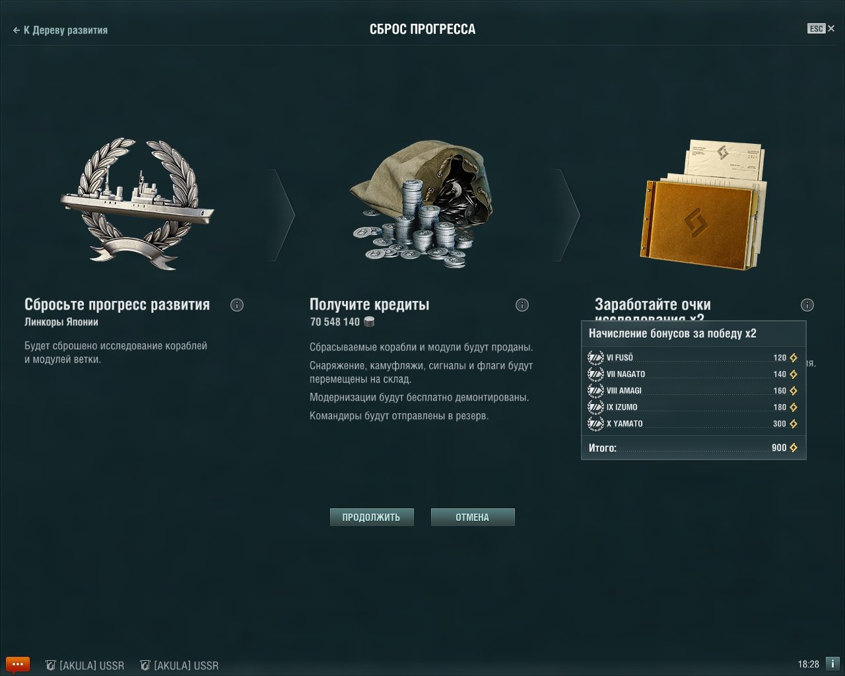Open info icon beside Получите кредиты
The width and height of the screenshot is (845, 676).
[522, 305]
